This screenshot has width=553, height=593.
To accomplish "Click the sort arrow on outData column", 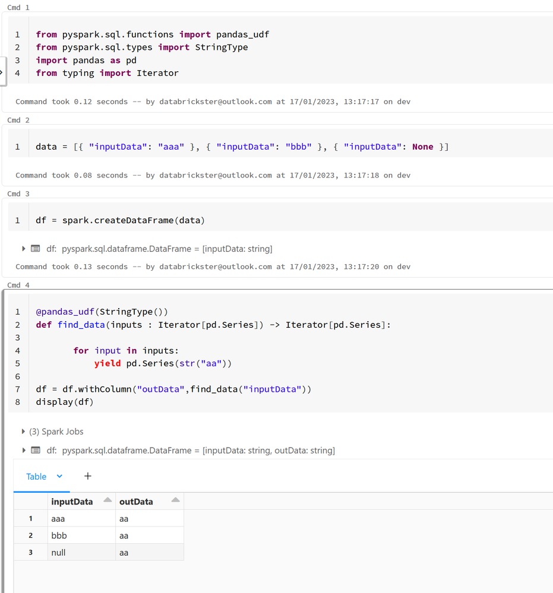I will tap(175, 500).
